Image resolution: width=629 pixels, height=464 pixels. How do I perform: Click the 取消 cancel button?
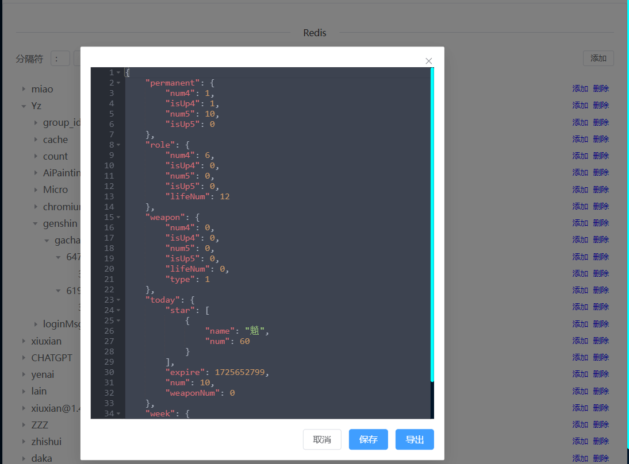point(322,439)
